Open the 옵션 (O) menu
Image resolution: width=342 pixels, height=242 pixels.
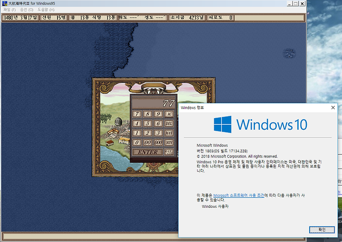click(x=26, y=10)
